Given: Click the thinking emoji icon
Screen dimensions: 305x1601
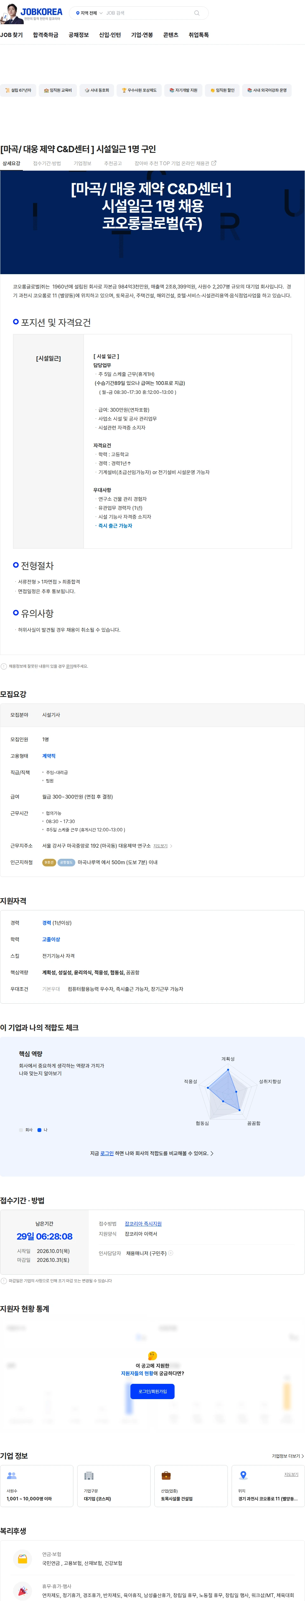Looking at the screenshot, I should pos(152,1356).
